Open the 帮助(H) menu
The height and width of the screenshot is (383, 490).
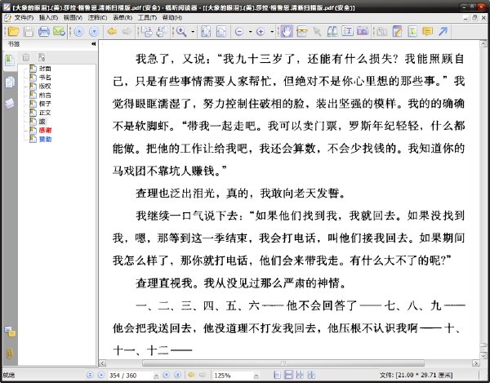[x=171, y=18]
